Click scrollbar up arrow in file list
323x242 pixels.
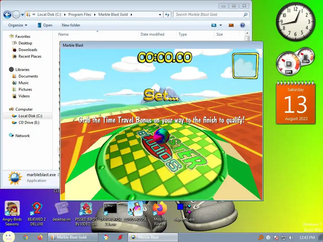pos(247,33)
